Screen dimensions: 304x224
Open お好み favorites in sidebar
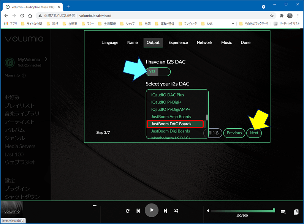[x=12, y=97]
